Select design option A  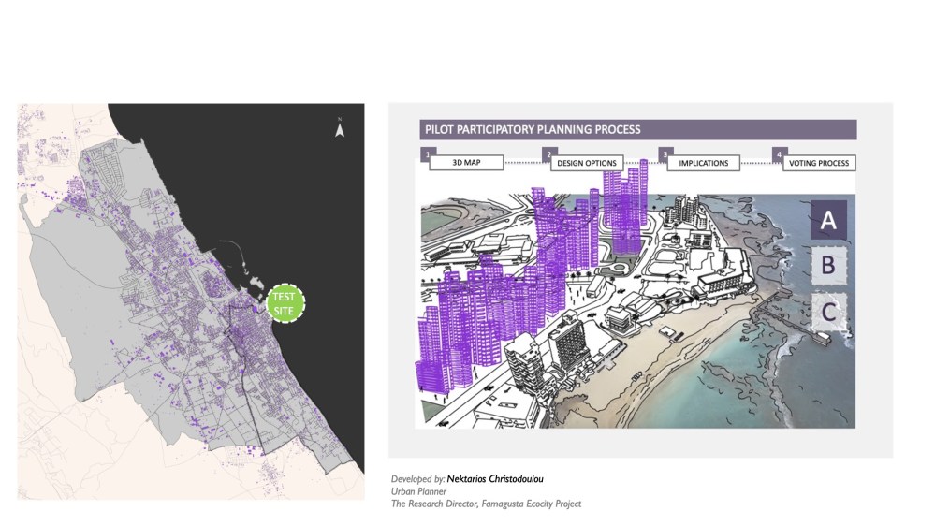(x=828, y=221)
